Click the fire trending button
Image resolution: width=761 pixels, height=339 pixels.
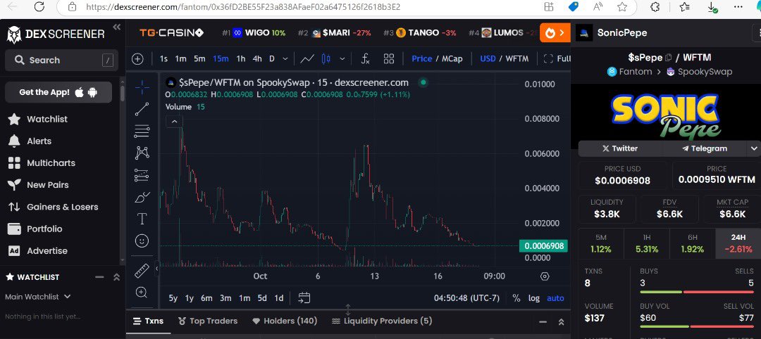[x=555, y=33]
